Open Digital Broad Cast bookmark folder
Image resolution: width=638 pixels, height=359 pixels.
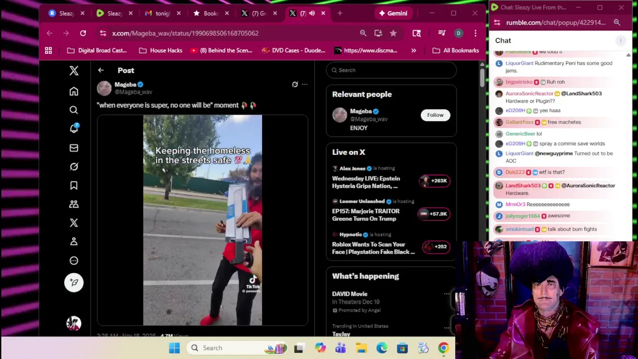point(97,50)
